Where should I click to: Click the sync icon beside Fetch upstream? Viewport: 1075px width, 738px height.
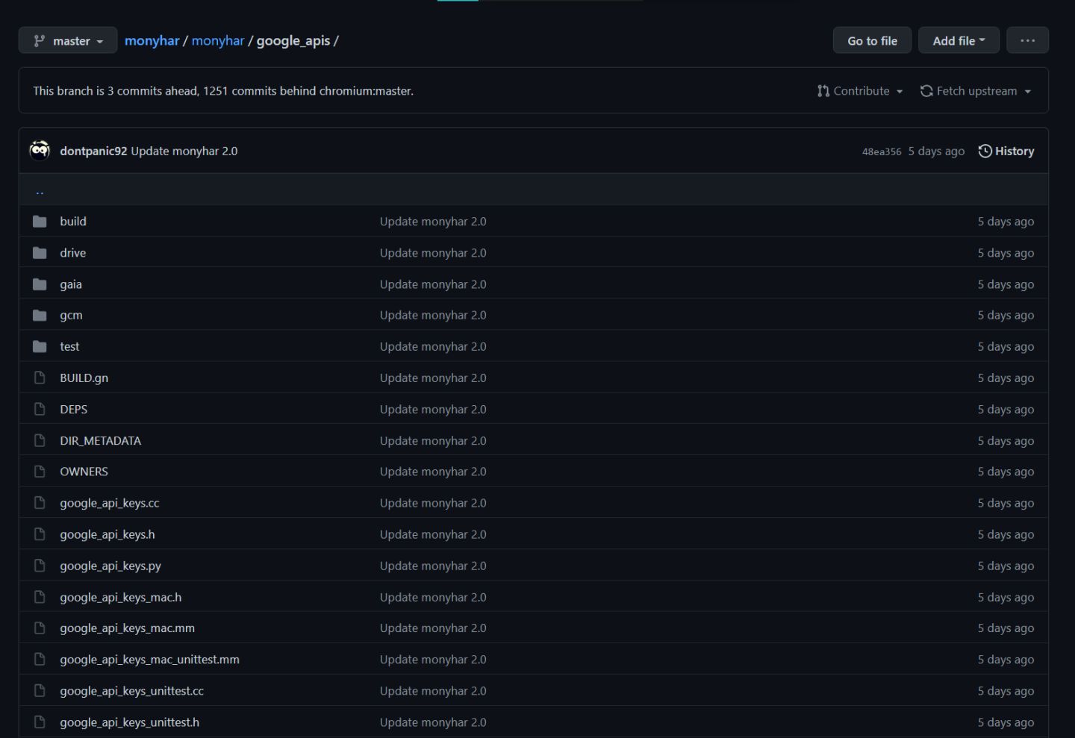coord(926,91)
